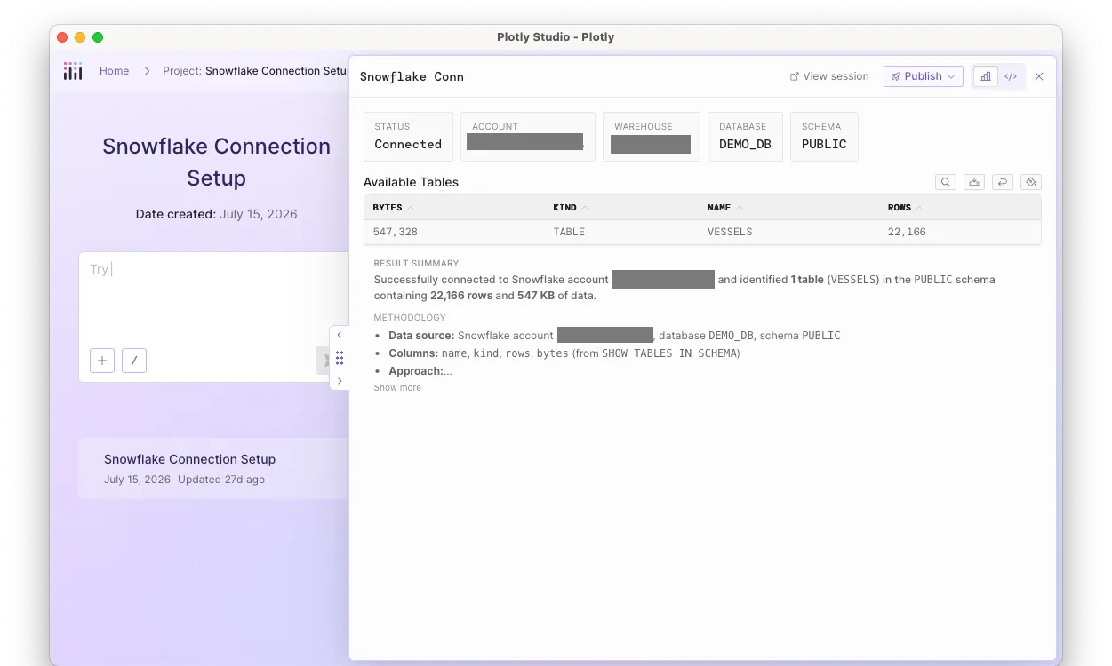Viewport: 1112px width, 666px height.
Task: Click the DEMO_DB database card
Action: click(x=745, y=137)
